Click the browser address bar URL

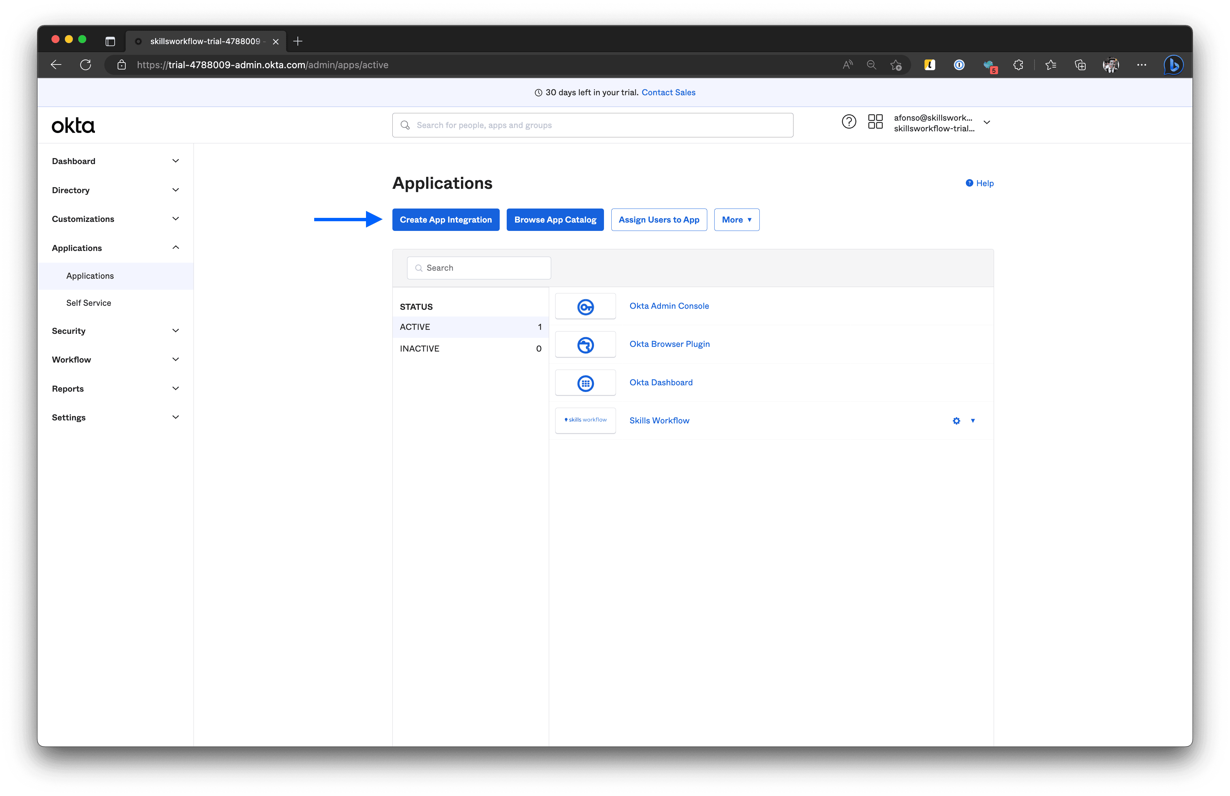click(262, 65)
